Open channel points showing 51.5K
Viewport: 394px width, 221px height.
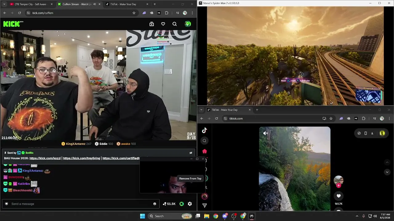point(169,204)
